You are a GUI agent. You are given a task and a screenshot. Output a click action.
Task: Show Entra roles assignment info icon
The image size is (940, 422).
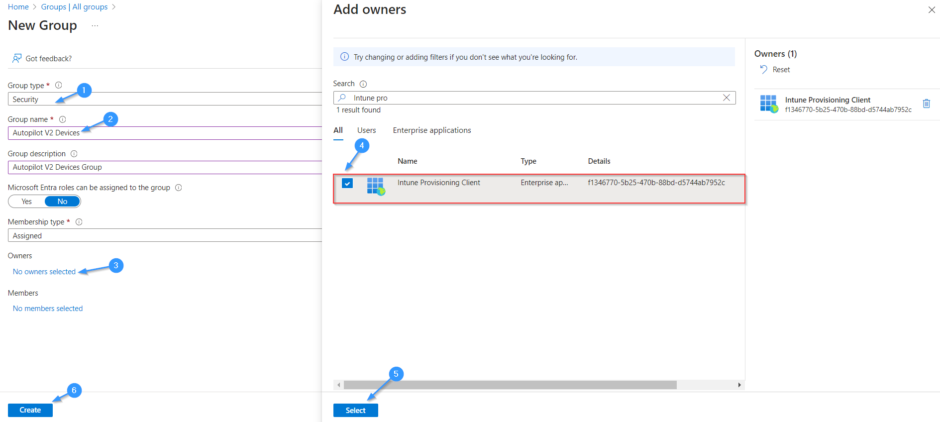point(179,188)
